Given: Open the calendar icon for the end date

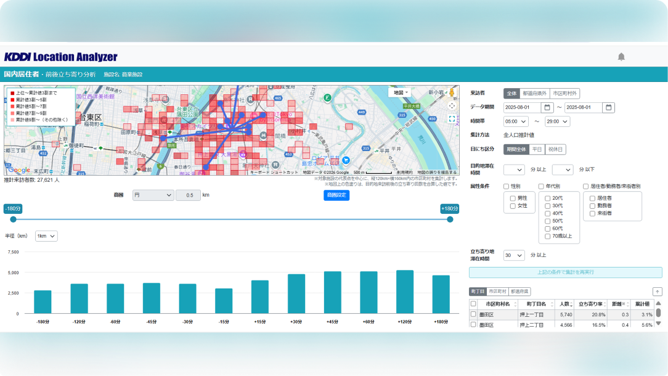Looking at the screenshot, I should (608, 107).
